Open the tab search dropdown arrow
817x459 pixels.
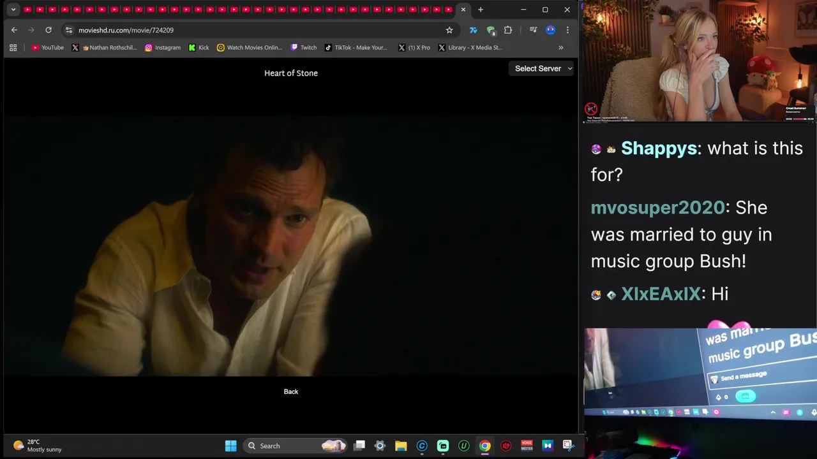pyautogui.click(x=13, y=10)
